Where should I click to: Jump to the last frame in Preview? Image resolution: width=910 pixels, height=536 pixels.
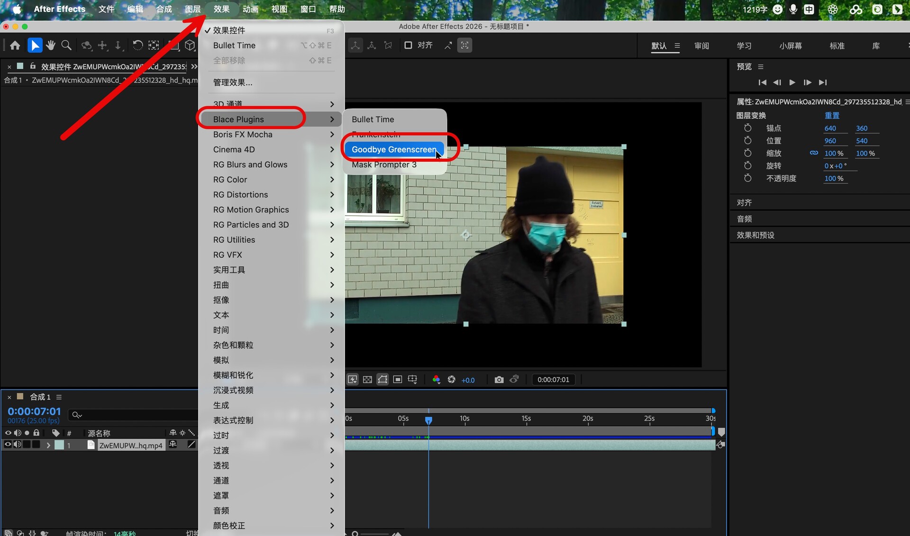(x=823, y=82)
